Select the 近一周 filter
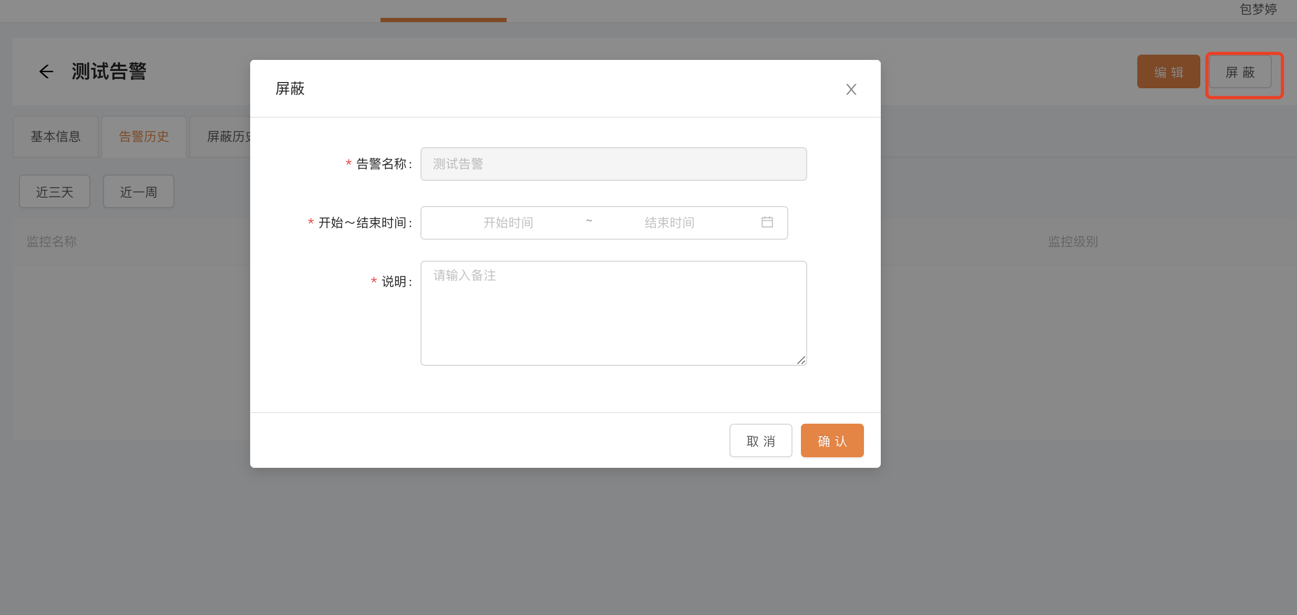The width and height of the screenshot is (1297, 615). tap(139, 192)
